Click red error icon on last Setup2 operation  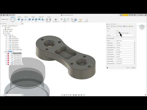pos(8,64)
